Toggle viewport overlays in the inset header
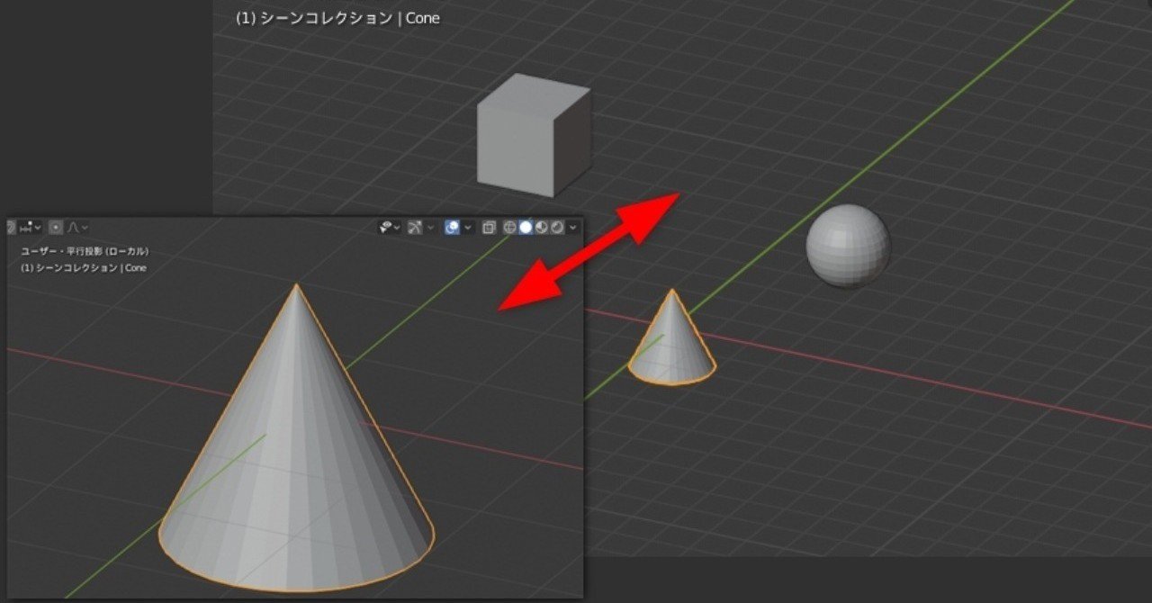Viewport: 1152px width, 603px height. [453, 228]
